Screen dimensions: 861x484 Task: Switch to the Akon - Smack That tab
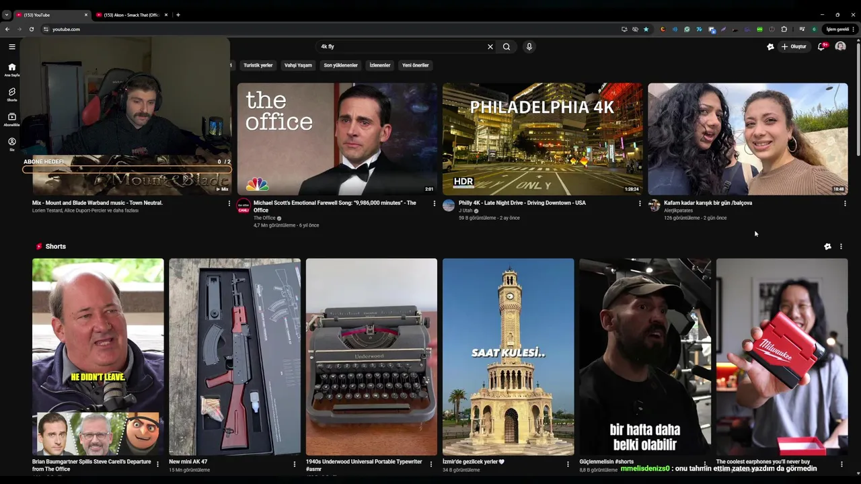(x=132, y=15)
